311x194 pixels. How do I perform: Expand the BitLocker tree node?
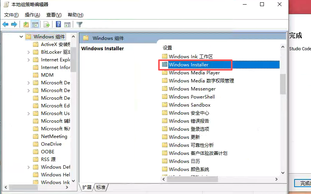tap(29, 52)
